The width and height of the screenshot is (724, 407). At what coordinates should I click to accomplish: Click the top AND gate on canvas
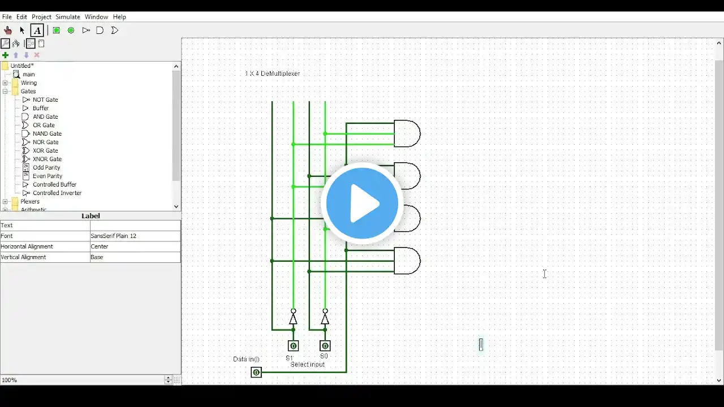407,133
